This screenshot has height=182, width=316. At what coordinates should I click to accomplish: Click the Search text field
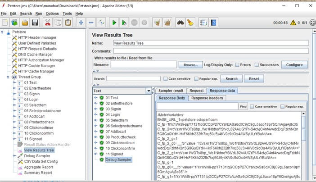(133, 79)
